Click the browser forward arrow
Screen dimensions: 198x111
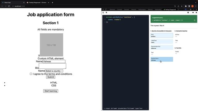pos(6,6)
